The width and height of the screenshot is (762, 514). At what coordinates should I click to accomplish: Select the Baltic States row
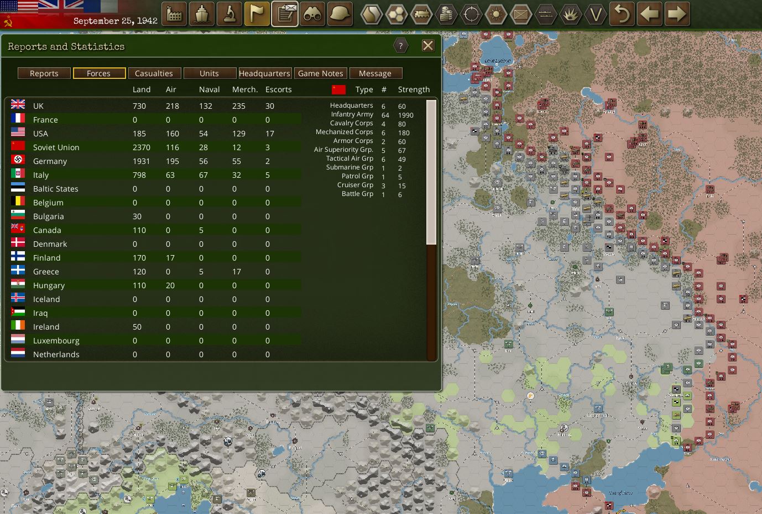coord(156,189)
